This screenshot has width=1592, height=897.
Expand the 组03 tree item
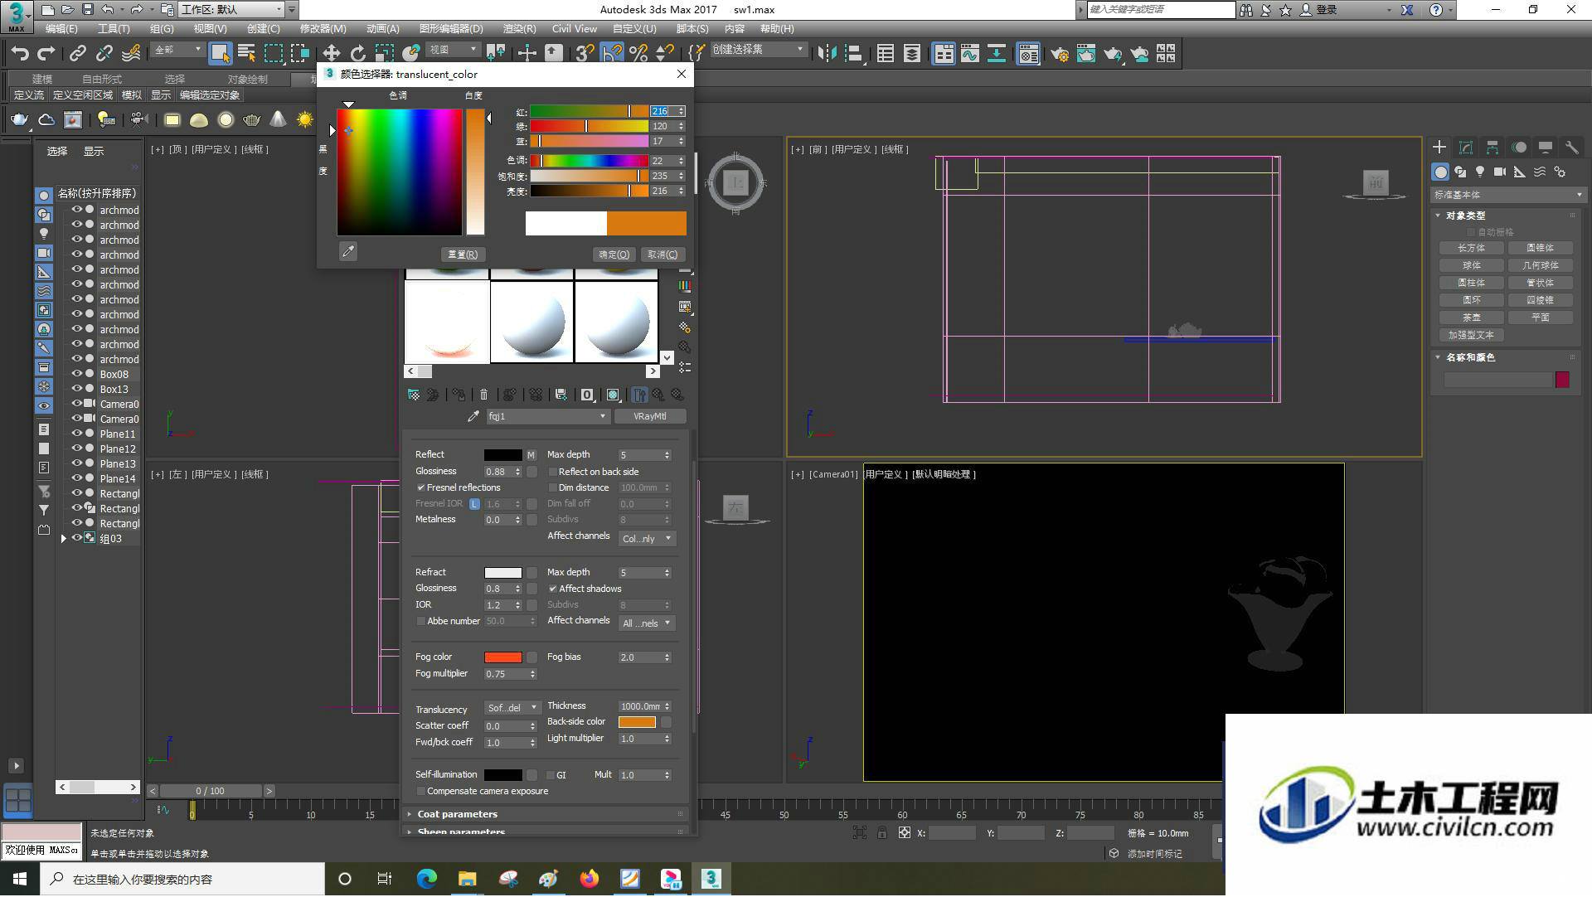pos(64,538)
